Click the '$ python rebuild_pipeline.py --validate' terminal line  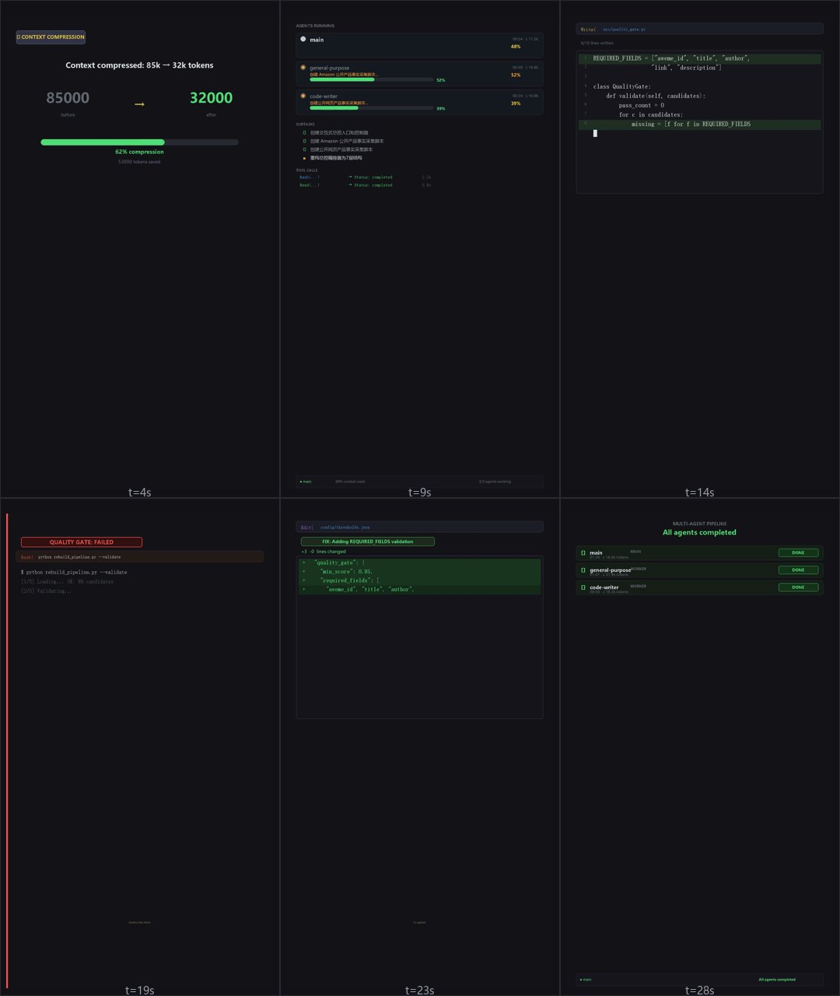coord(74,572)
